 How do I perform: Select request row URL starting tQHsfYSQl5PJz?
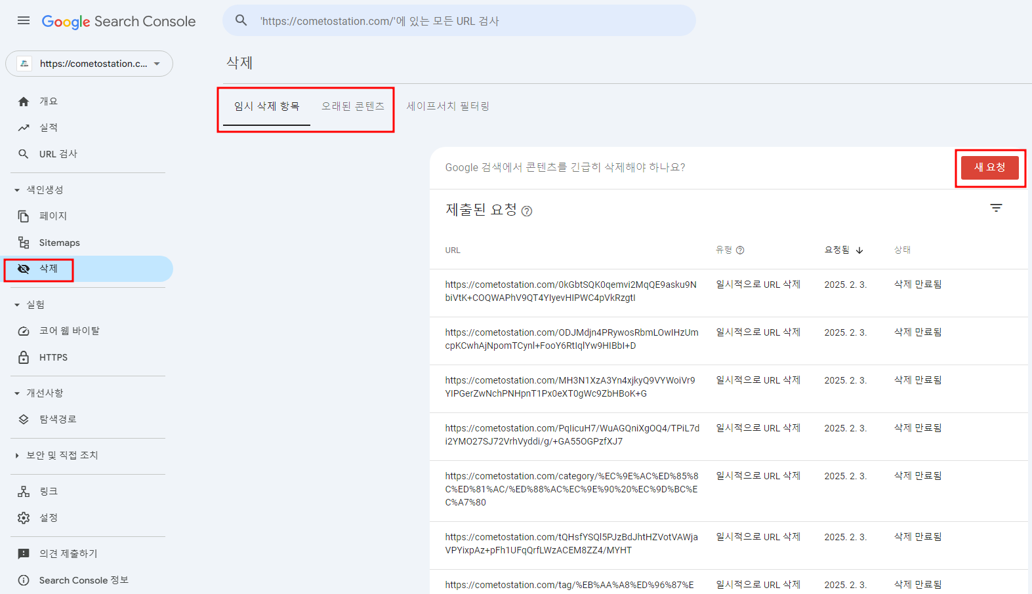click(728, 545)
